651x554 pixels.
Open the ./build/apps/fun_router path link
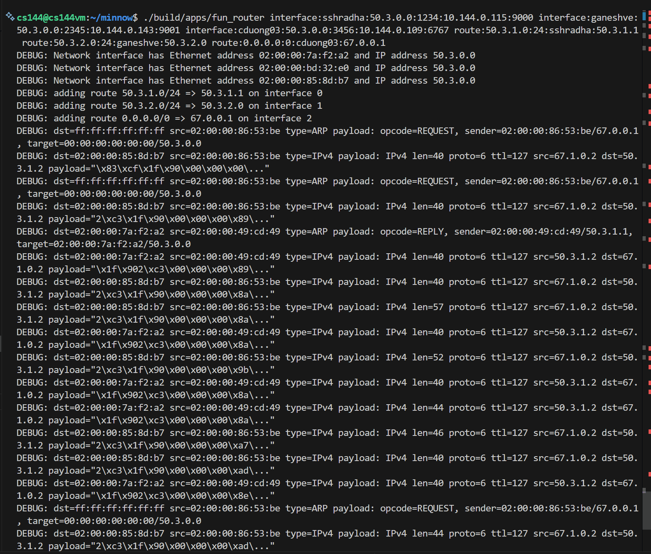204,17
